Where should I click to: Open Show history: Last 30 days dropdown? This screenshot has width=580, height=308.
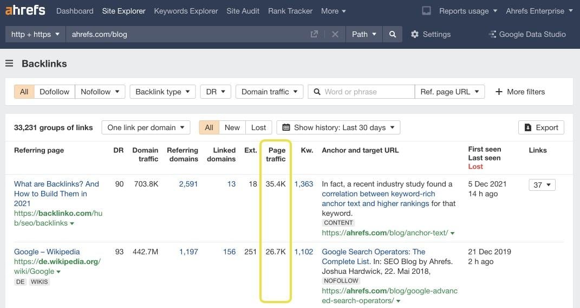(338, 127)
